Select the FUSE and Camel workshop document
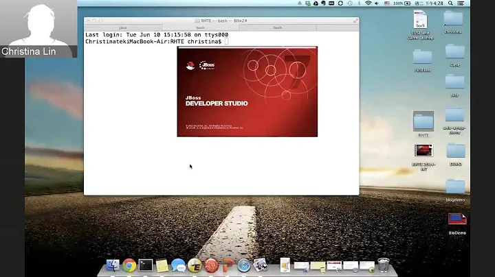 (x=420, y=25)
